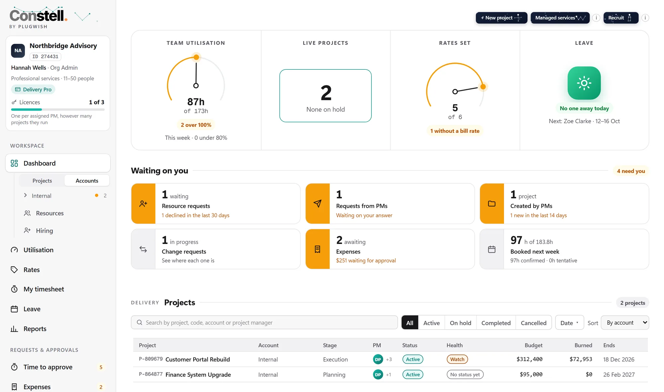Click the Expenses awaiting receipt tile icon
The image size is (664, 392).
click(318, 249)
